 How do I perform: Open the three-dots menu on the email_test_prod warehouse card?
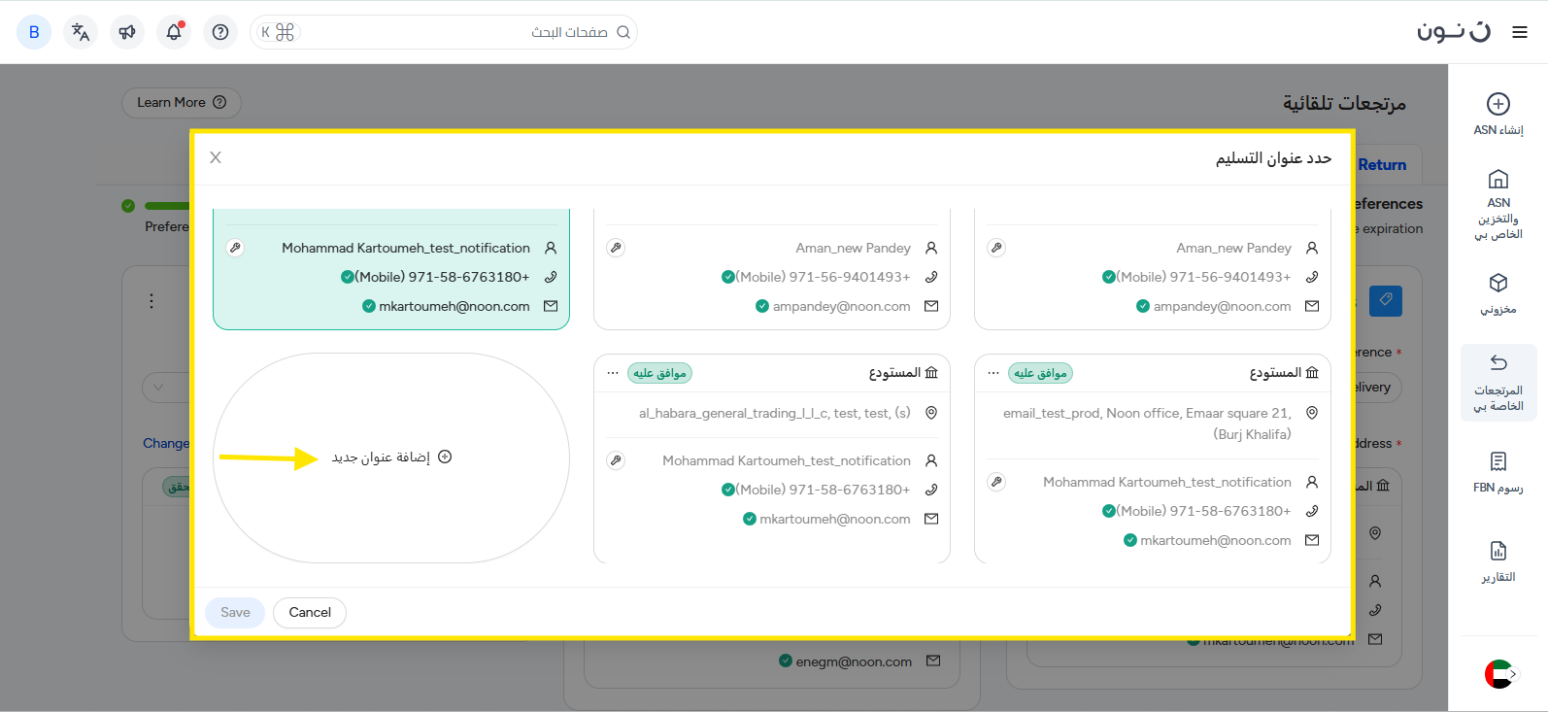click(993, 373)
